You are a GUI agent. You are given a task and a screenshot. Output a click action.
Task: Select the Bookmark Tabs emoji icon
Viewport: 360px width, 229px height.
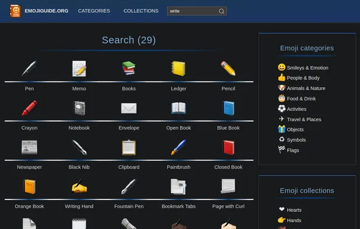coord(178,187)
